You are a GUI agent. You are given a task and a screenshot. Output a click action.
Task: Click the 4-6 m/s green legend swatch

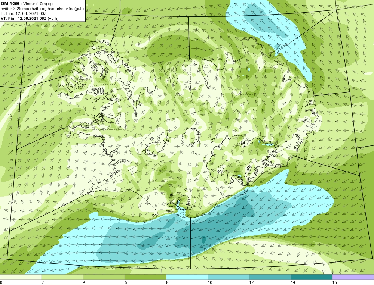point(104,277)
